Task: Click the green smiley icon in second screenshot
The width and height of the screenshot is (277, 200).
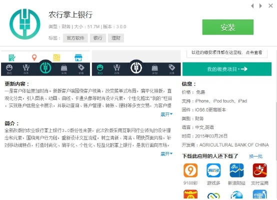Action: (100, 67)
